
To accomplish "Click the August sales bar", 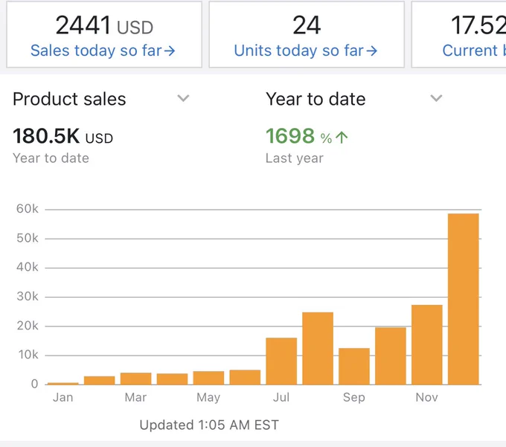I will [318, 348].
